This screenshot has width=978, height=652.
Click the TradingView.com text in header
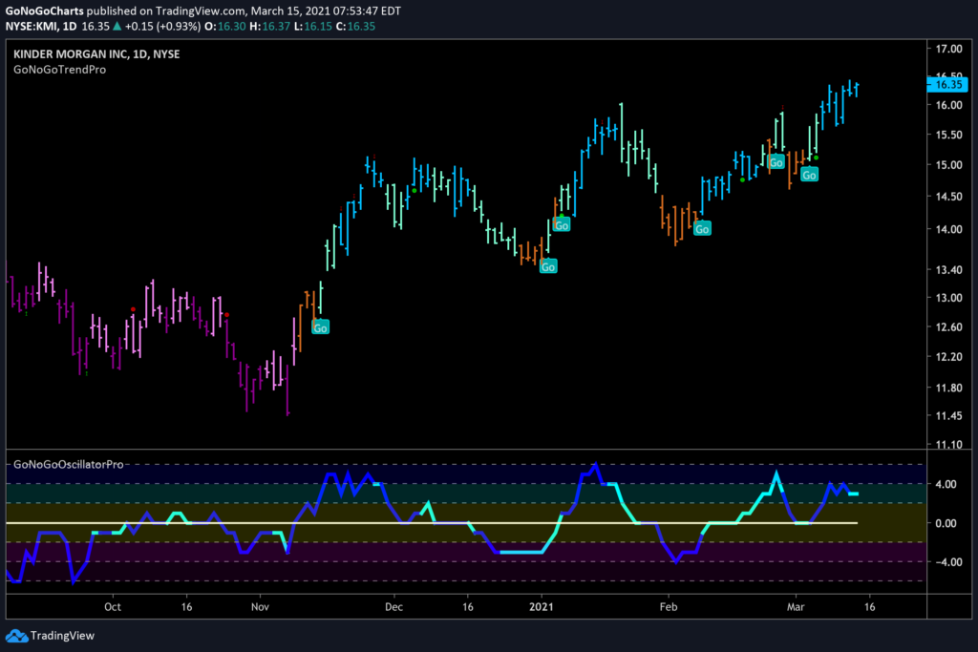199,11
